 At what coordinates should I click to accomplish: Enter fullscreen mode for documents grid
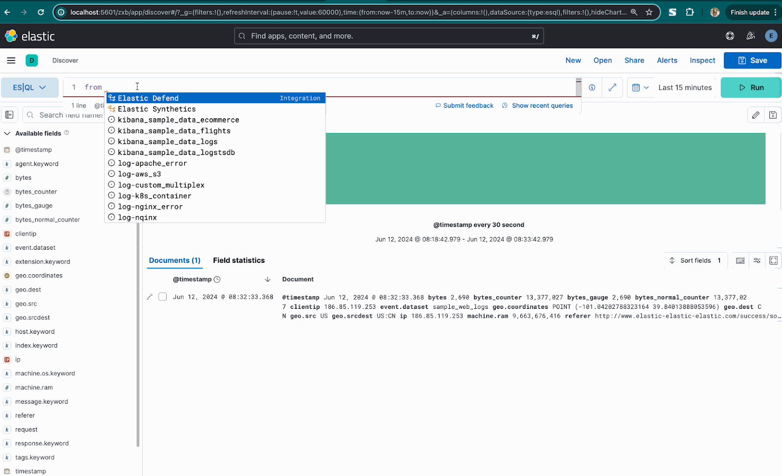point(774,260)
